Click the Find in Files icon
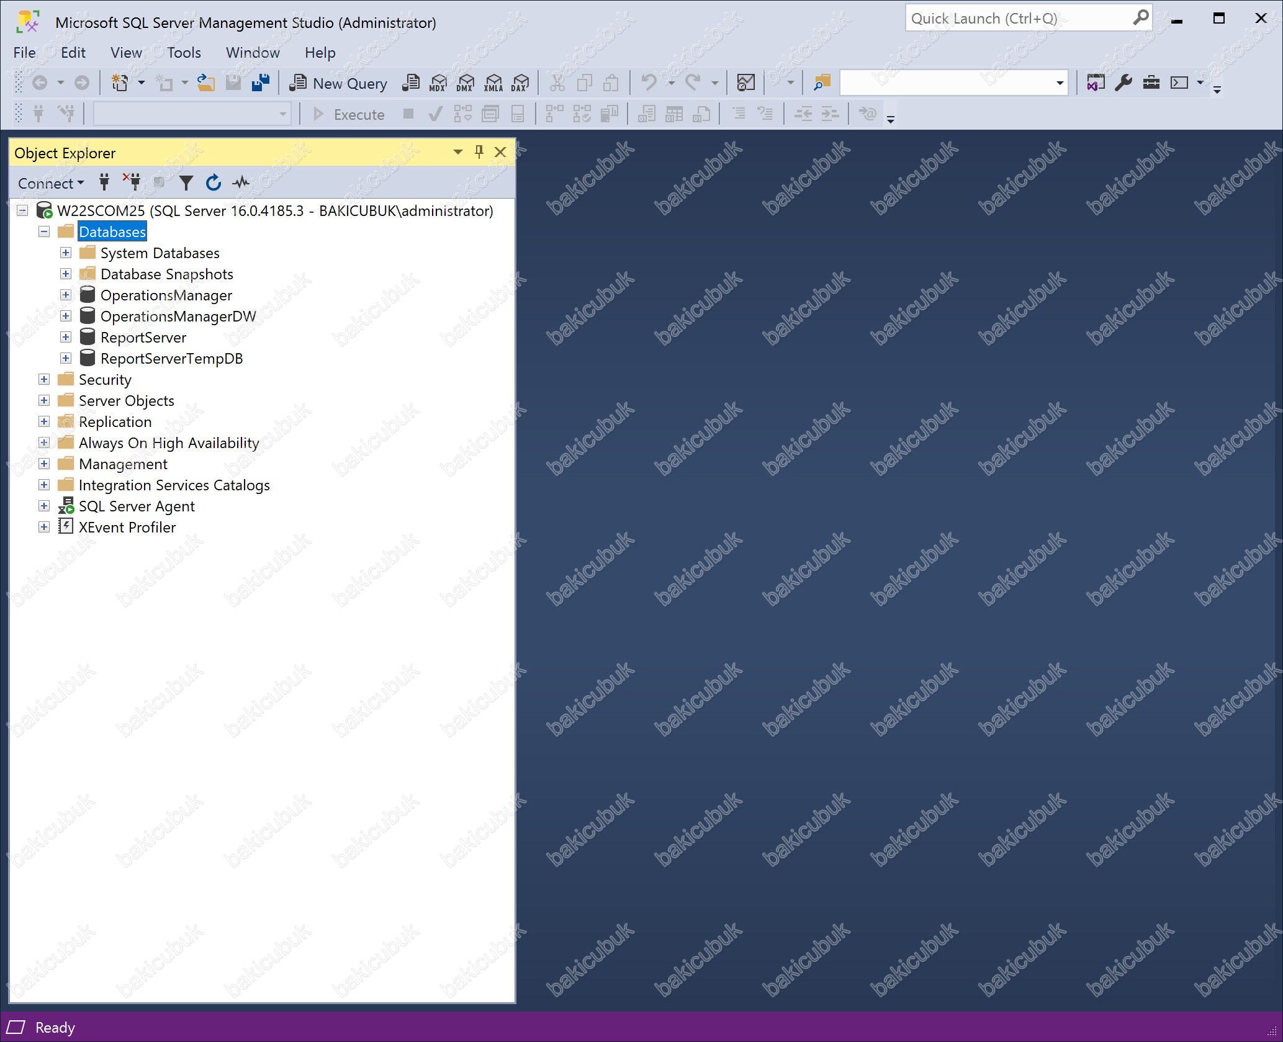 822,83
